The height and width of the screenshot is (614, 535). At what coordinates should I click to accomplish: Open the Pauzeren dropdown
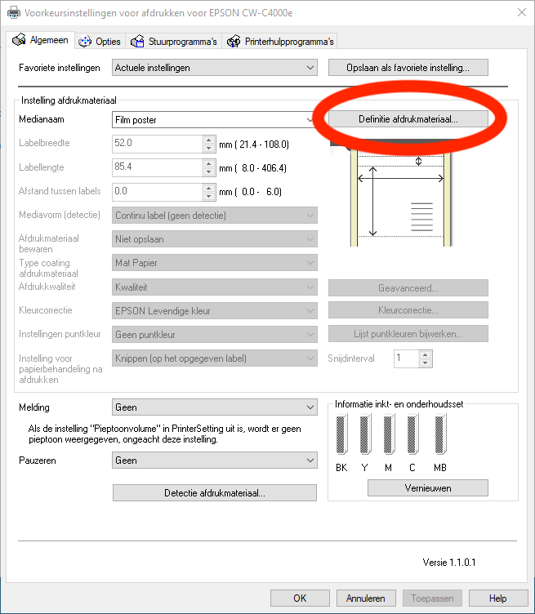click(x=215, y=461)
